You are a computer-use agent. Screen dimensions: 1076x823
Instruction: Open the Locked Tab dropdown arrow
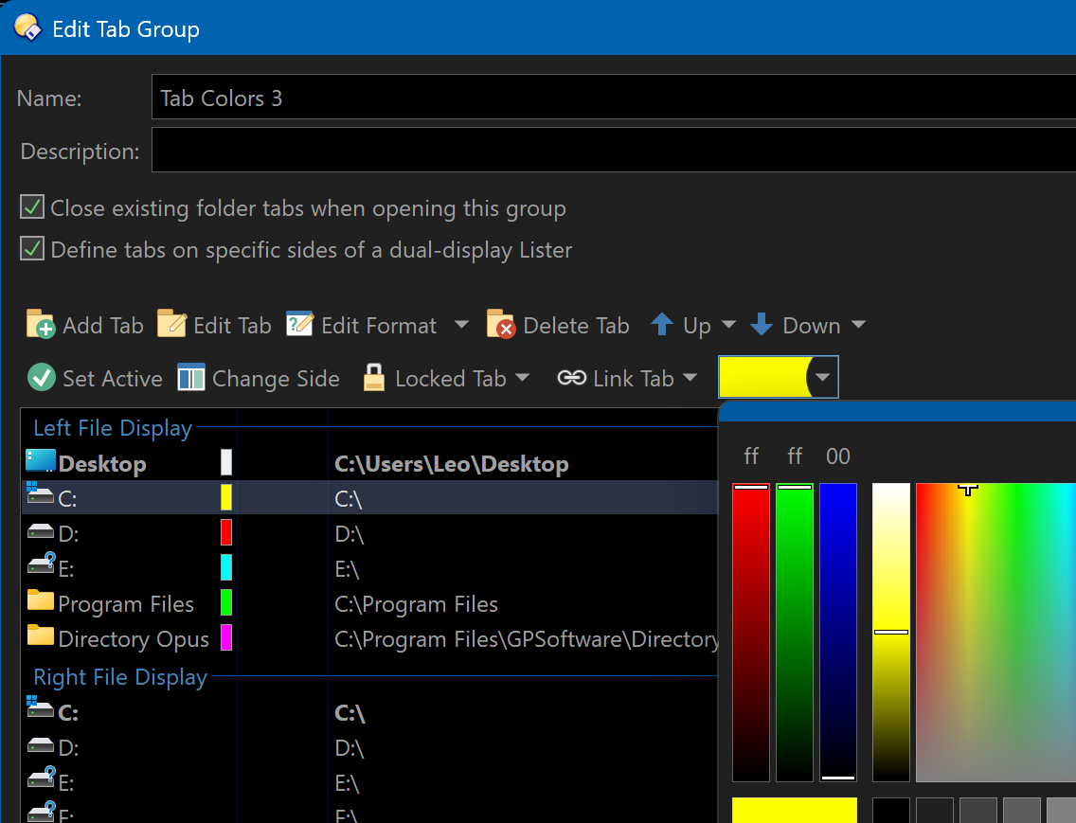522,378
